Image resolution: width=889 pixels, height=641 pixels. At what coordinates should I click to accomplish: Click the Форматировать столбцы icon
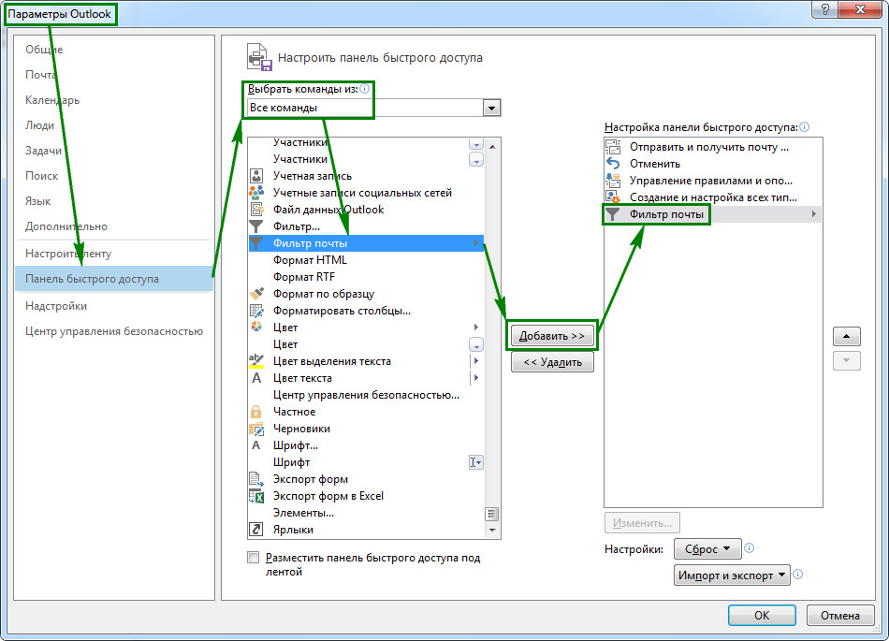pyautogui.click(x=256, y=311)
